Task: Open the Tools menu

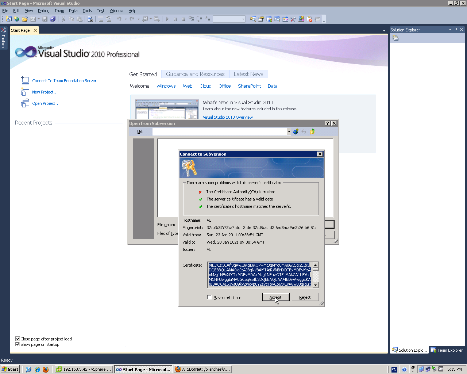Action: 87,11
